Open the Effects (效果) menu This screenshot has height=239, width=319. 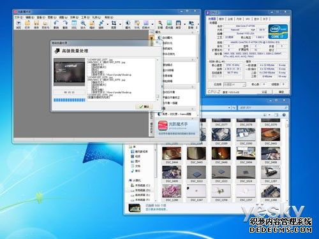(x=75, y=17)
